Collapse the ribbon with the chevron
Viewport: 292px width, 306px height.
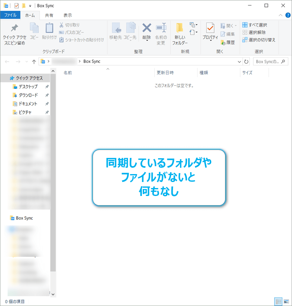click(x=280, y=15)
